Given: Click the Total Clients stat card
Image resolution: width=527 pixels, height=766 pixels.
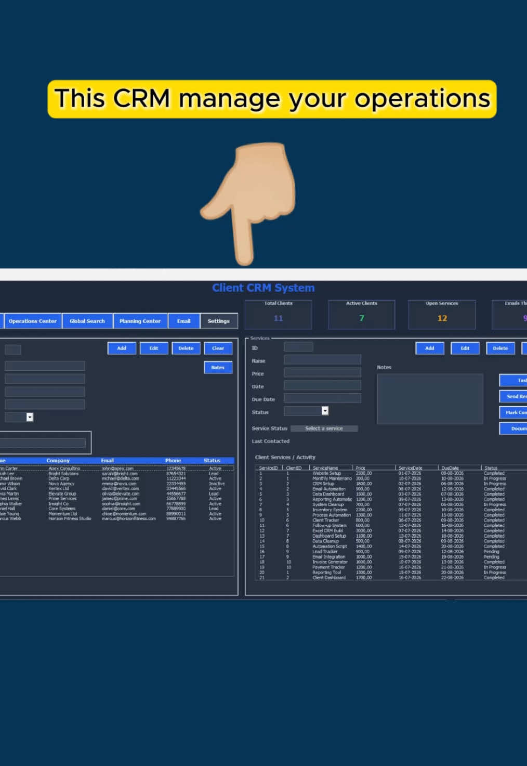Looking at the screenshot, I should pyautogui.click(x=279, y=315).
